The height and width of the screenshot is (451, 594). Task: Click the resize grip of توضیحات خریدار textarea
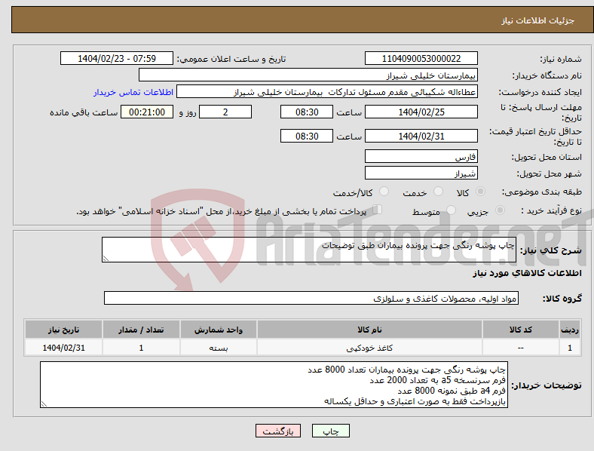(x=44, y=404)
